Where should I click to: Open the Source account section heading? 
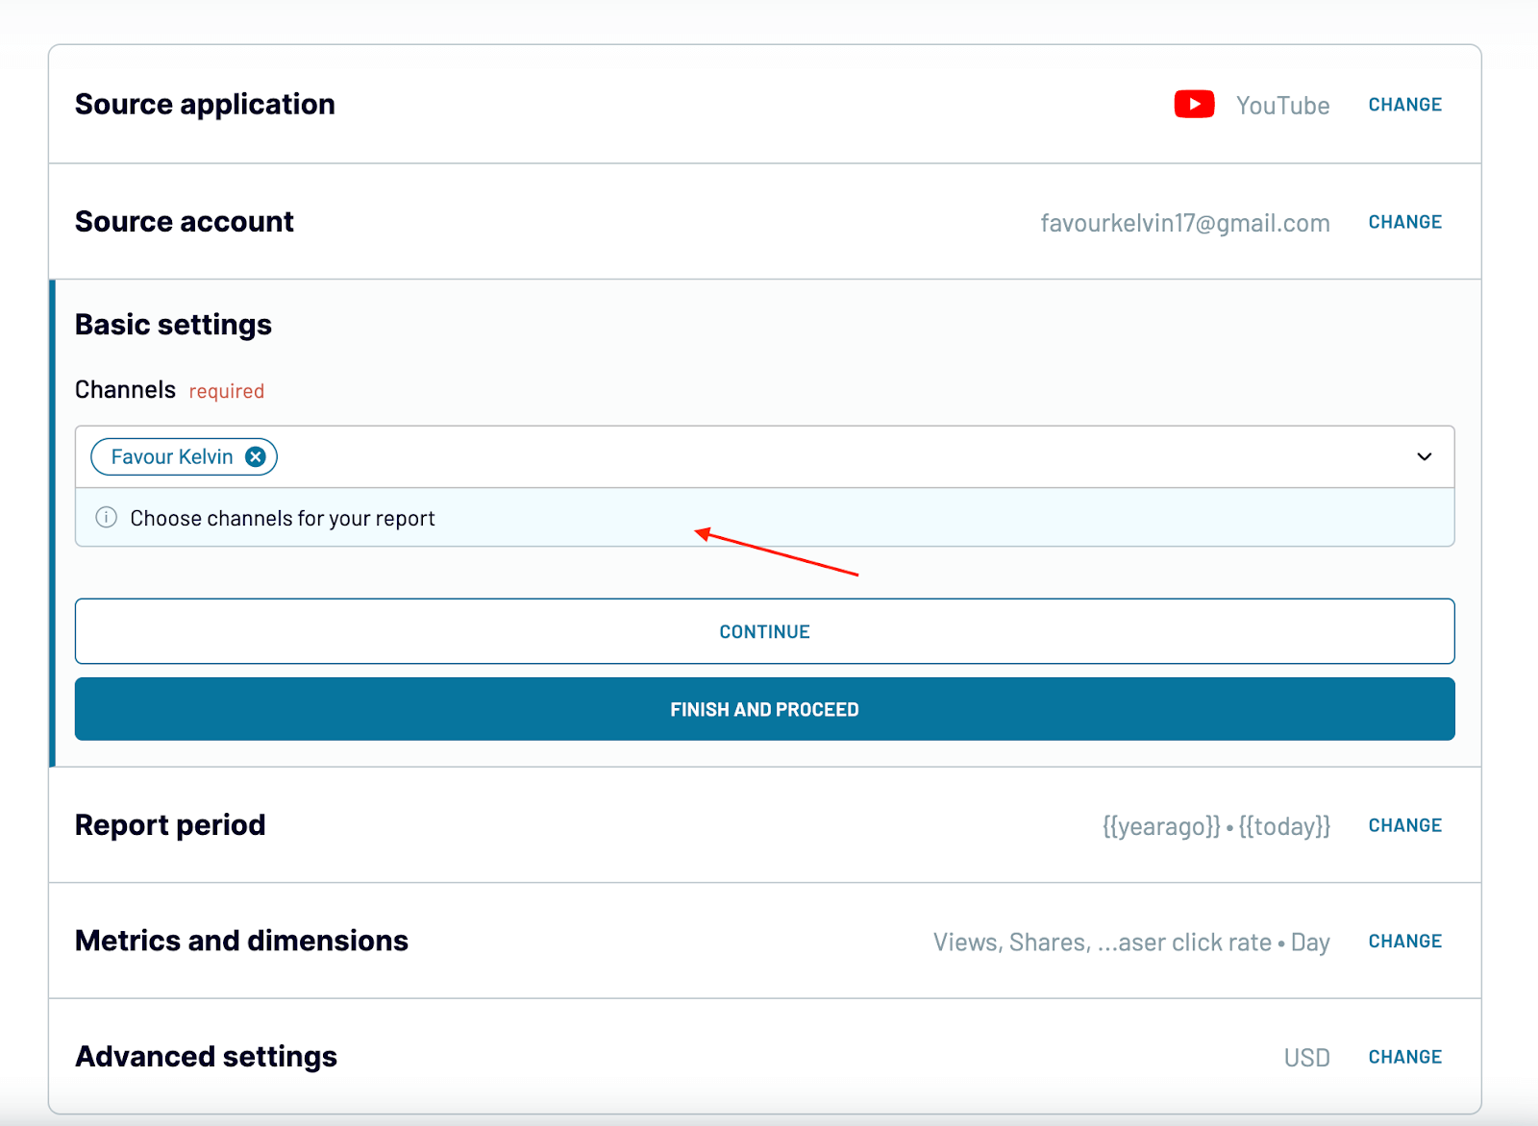pyautogui.click(x=184, y=222)
